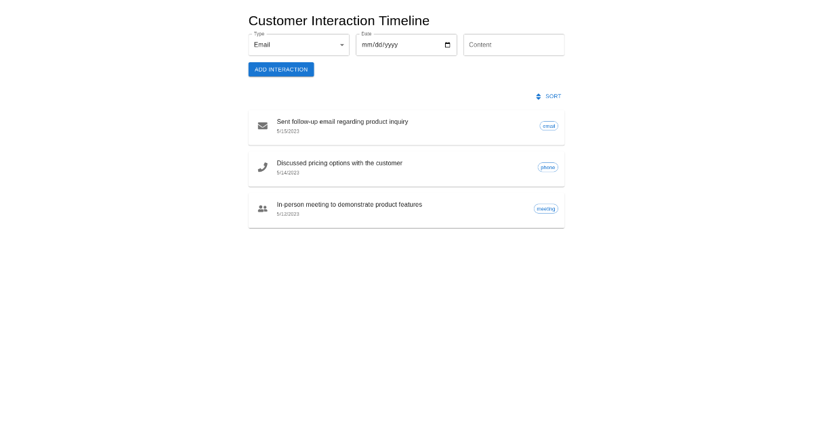Toggle sort order with the SORT control
The width and height of the screenshot is (813, 426).
tap(549, 96)
